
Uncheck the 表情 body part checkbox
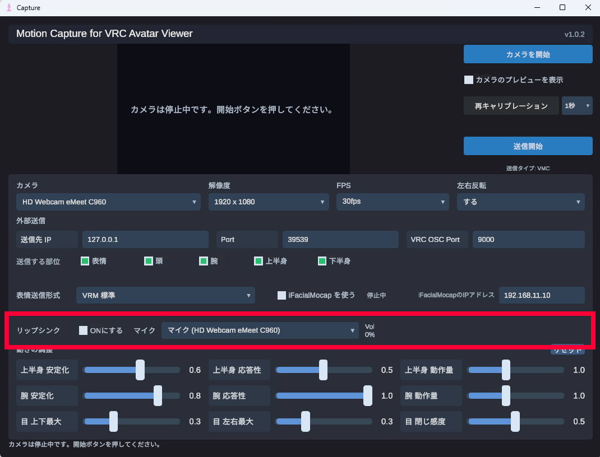pyautogui.click(x=85, y=261)
